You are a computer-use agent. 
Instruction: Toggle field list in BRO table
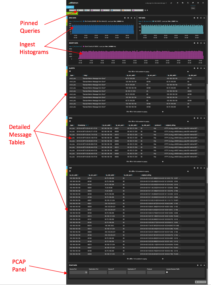click(70, 121)
